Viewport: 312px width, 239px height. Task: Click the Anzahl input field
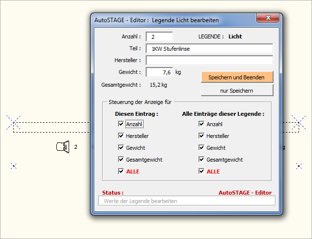click(x=159, y=36)
